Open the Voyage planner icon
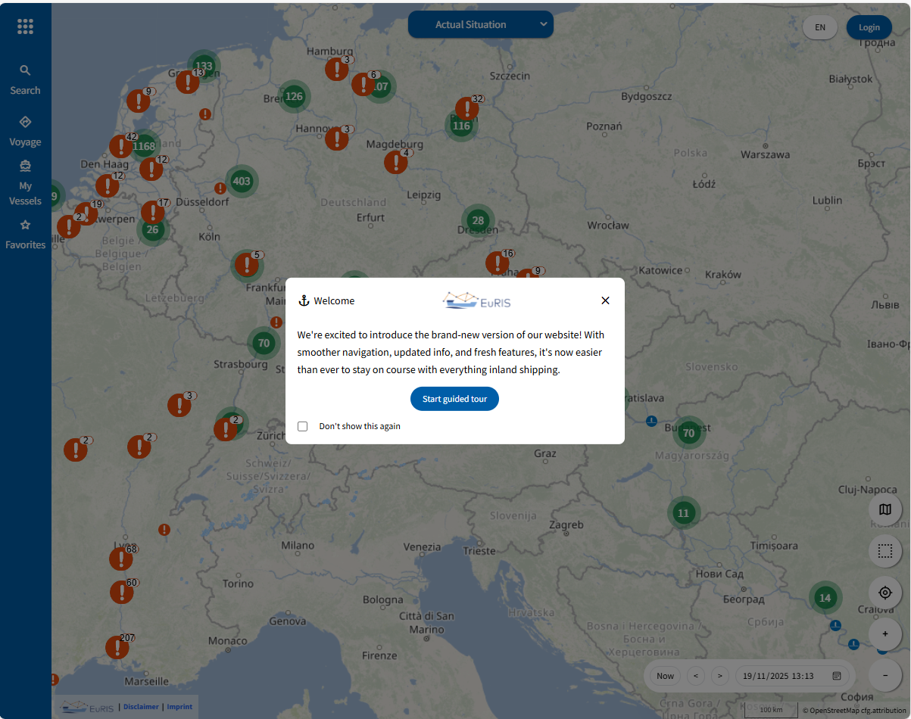This screenshot has height=719, width=911. pos(25,131)
